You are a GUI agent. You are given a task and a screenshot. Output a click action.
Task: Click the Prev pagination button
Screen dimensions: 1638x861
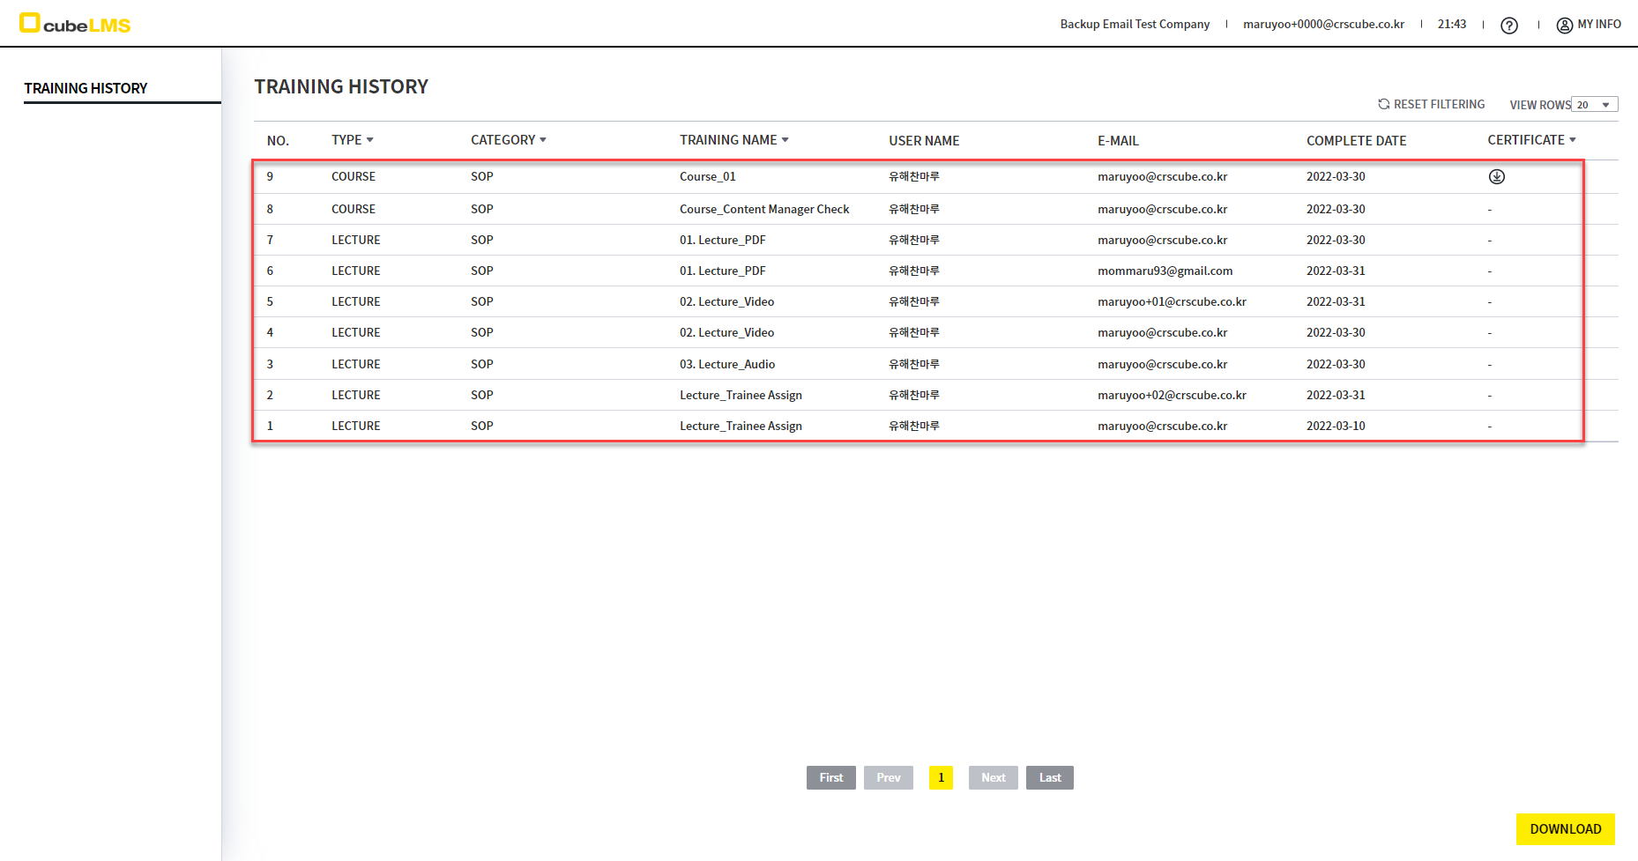(x=888, y=777)
